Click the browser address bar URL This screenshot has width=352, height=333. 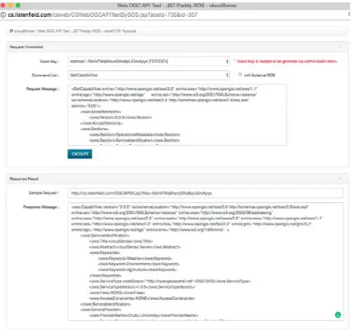[x=103, y=15]
